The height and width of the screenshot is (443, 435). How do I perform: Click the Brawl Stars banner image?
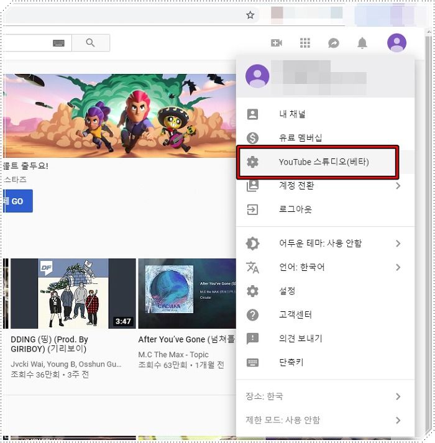[120, 116]
